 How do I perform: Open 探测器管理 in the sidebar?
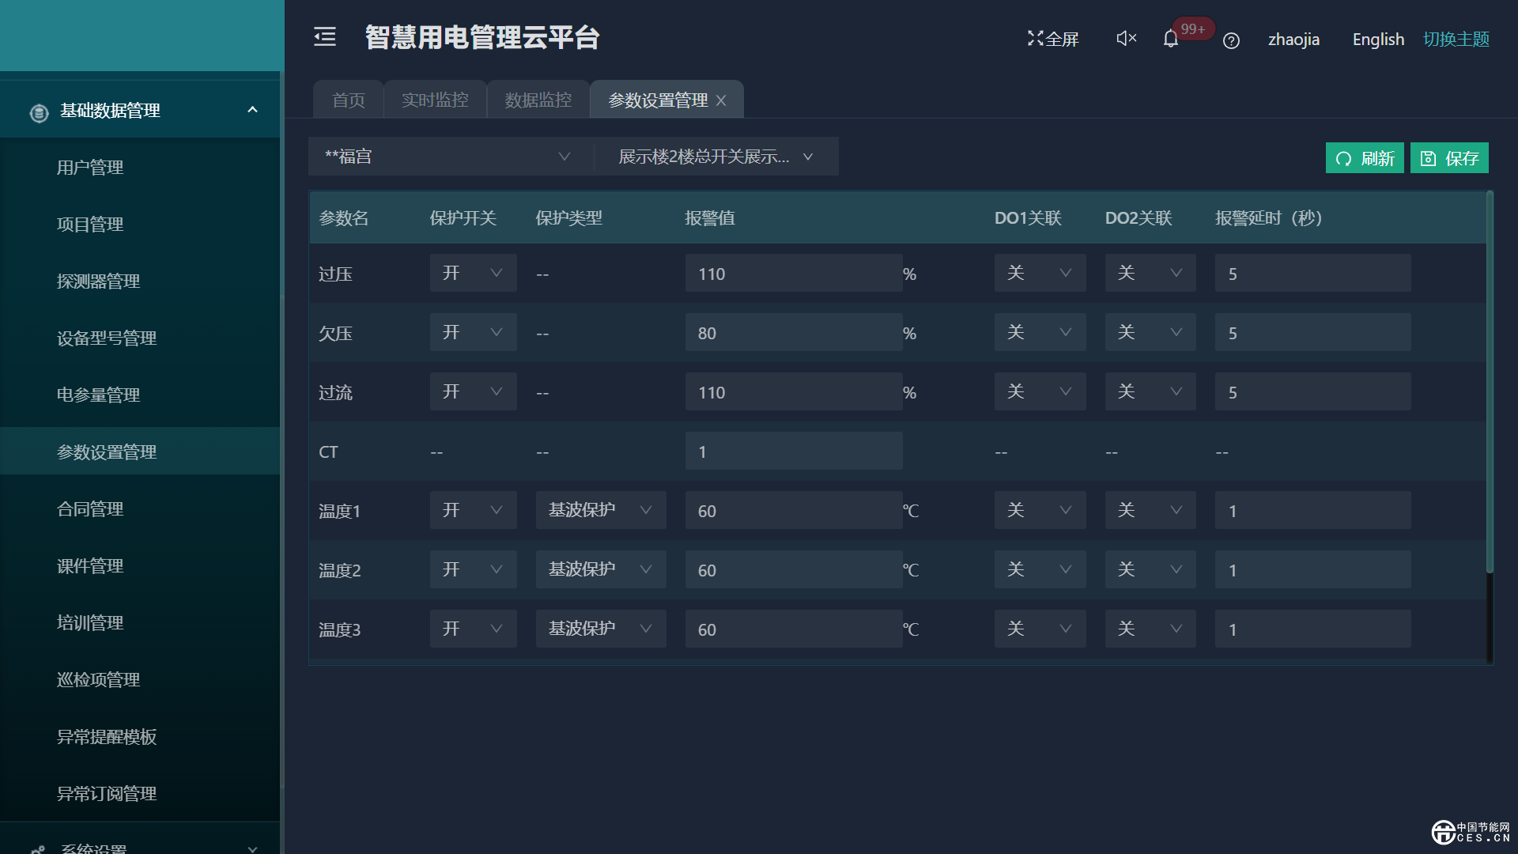click(x=98, y=282)
